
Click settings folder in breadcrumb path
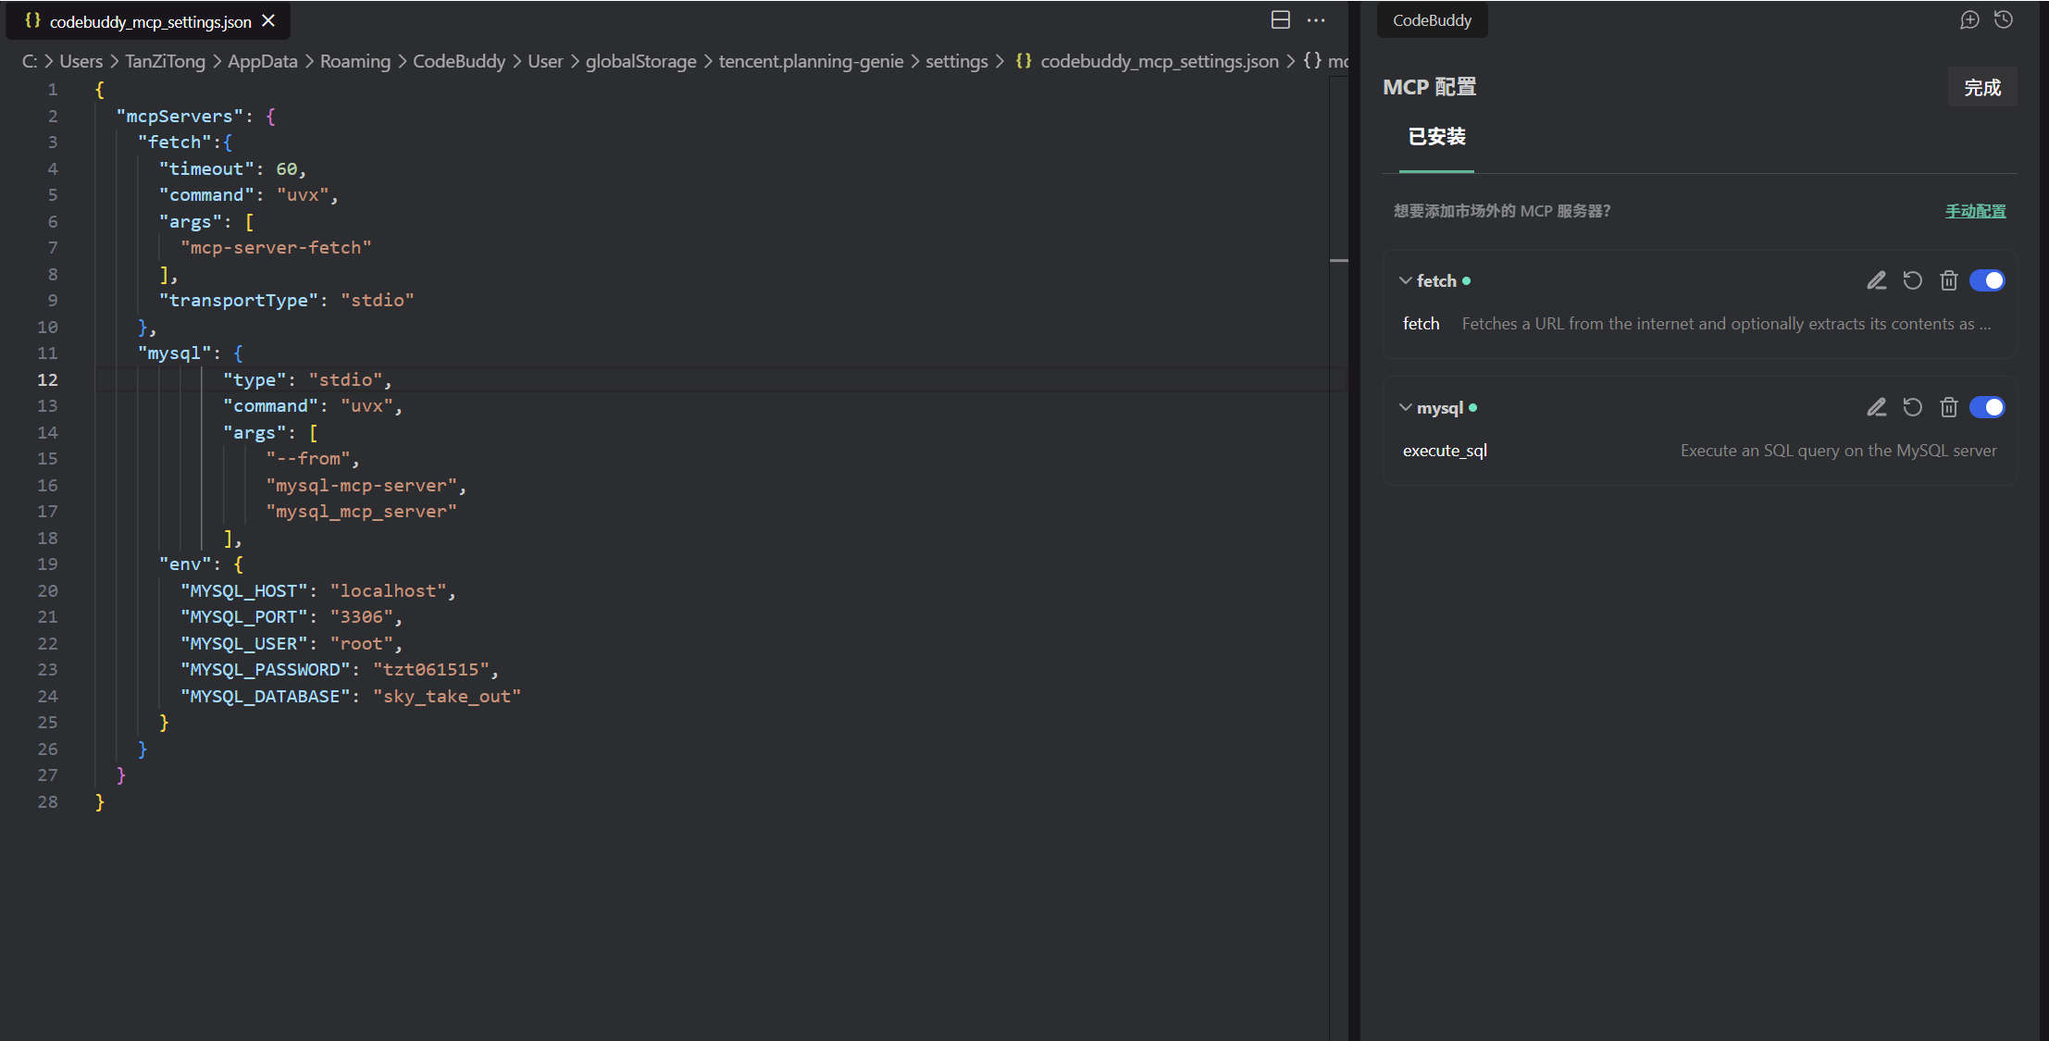[956, 61]
